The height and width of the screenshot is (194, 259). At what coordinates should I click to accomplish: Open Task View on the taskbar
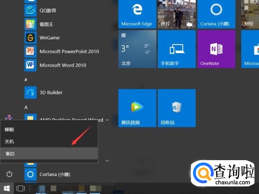[21, 188]
